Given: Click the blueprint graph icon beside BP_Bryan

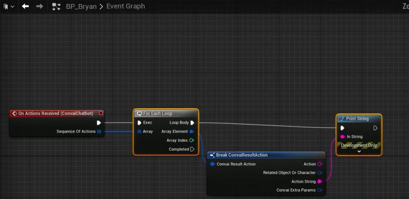Looking at the screenshot, I should tap(56, 7).
